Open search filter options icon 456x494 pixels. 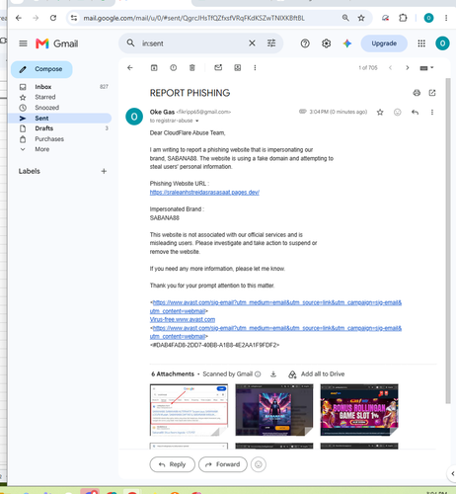(x=271, y=43)
